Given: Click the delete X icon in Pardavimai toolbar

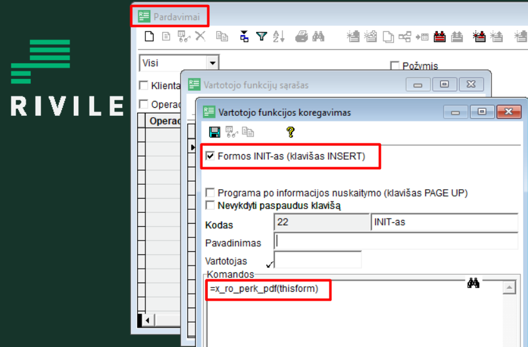Looking at the screenshot, I should click(x=200, y=36).
